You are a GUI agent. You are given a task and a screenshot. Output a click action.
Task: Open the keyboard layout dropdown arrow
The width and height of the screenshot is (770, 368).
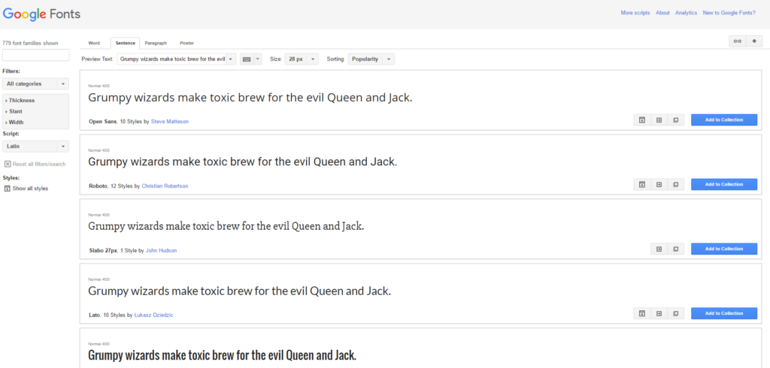pyautogui.click(x=258, y=59)
